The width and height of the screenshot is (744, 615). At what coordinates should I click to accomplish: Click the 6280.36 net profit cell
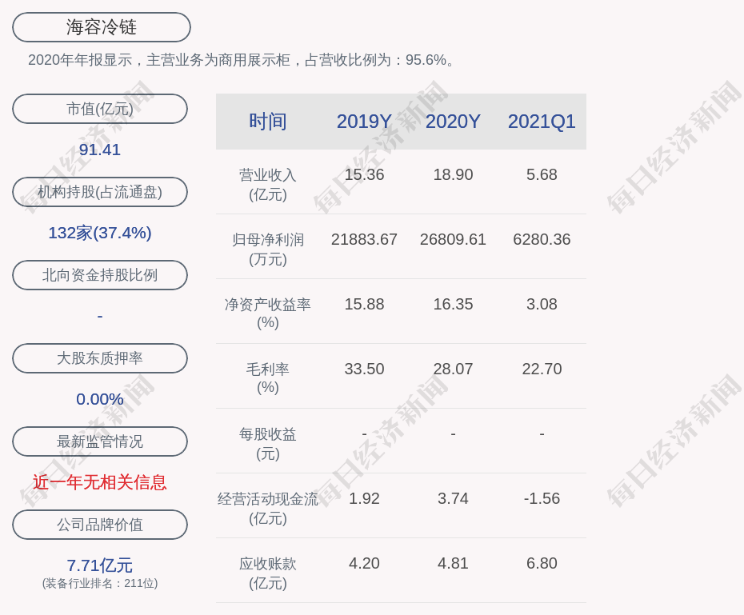click(x=542, y=239)
